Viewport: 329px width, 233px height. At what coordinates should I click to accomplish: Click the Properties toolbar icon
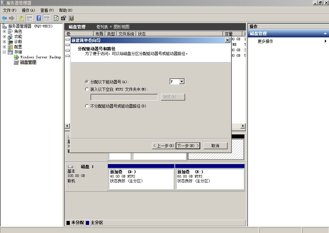[63, 18]
